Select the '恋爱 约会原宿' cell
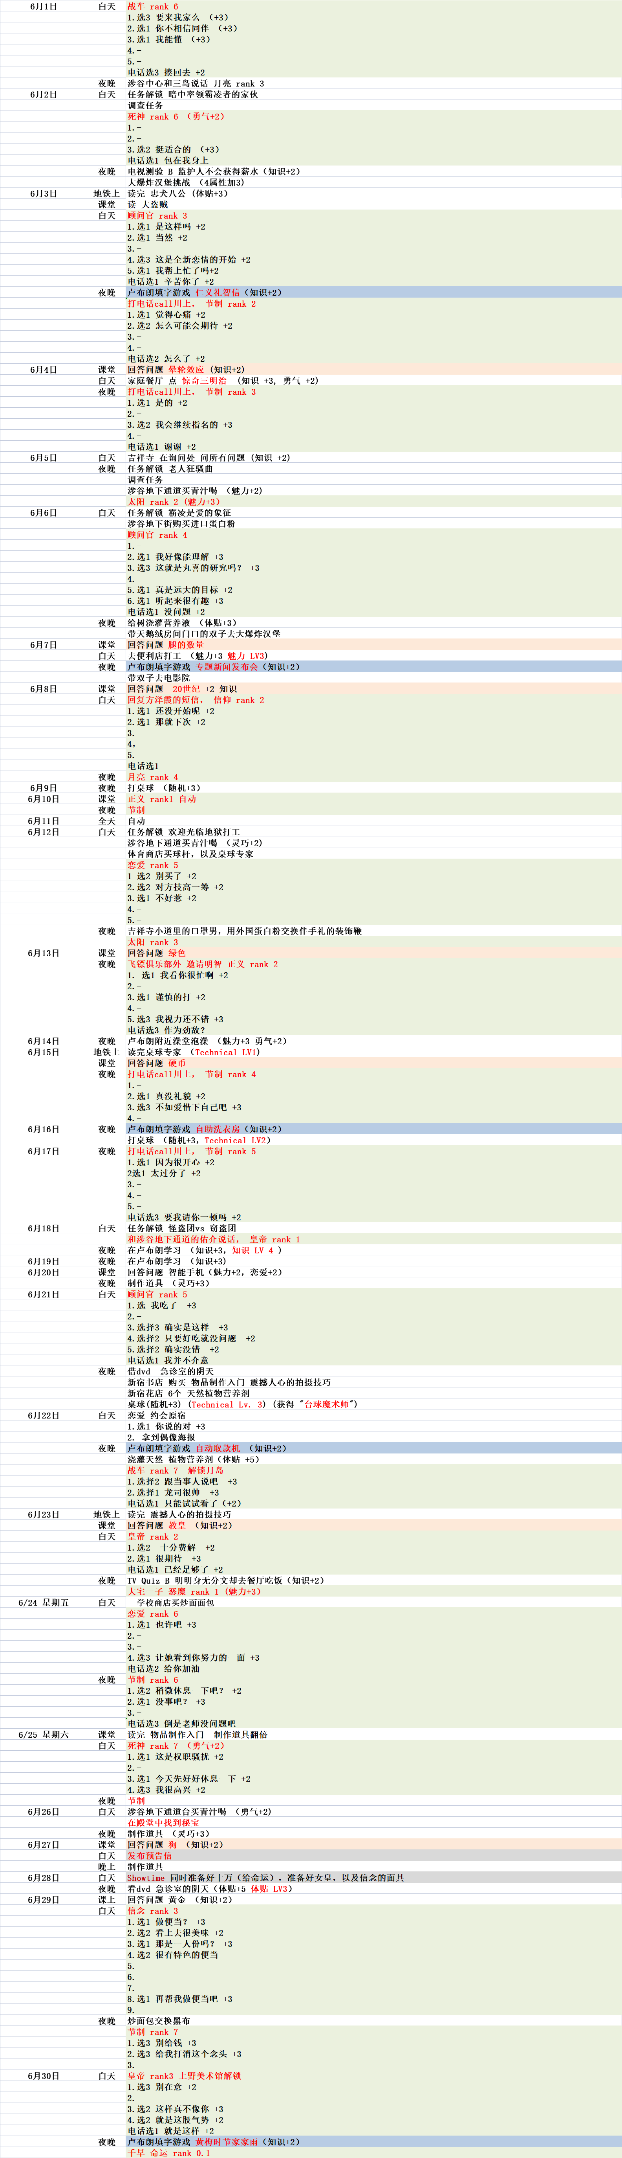 pos(373,1415)
